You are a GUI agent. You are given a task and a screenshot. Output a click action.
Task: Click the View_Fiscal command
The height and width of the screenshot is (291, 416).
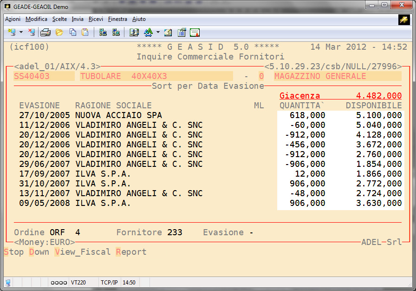tap(83, 252)
